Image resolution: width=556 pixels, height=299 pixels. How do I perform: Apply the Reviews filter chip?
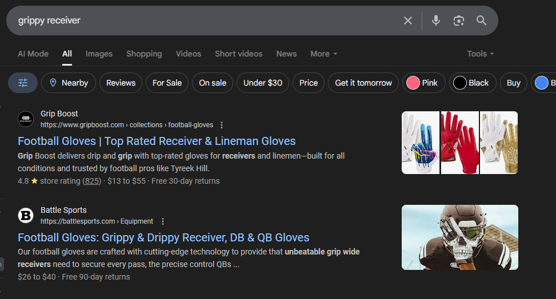coord(121,83)
